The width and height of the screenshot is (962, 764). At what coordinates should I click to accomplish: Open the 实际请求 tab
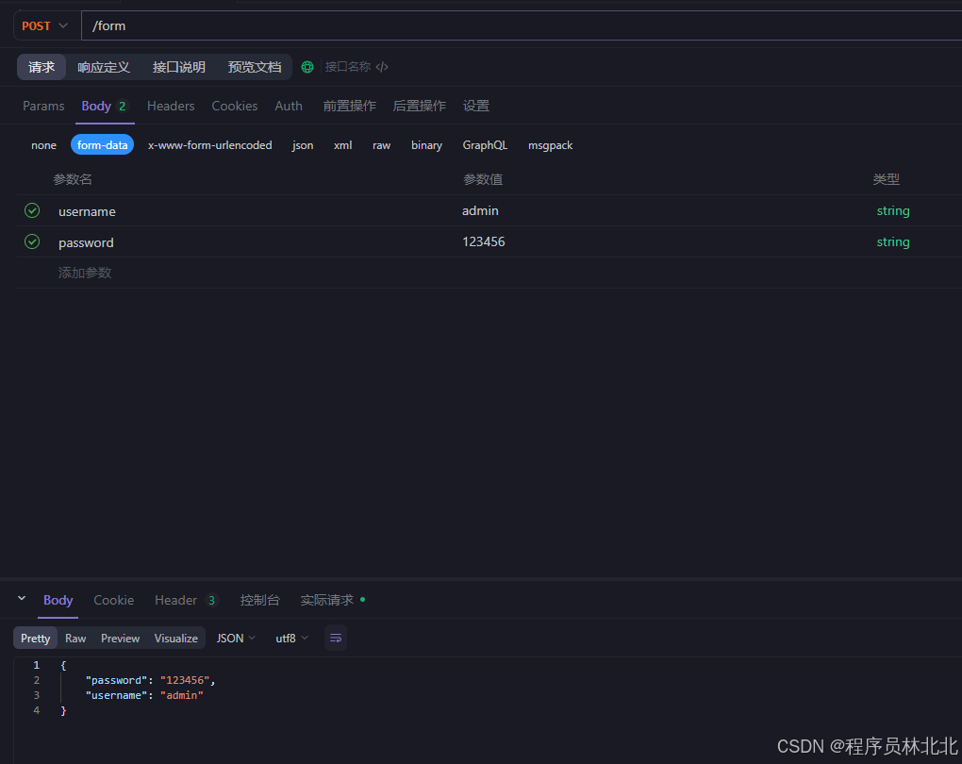coord(333,600)
